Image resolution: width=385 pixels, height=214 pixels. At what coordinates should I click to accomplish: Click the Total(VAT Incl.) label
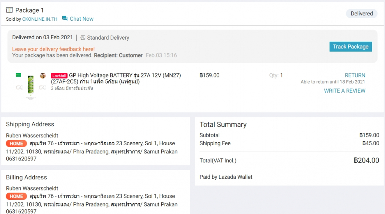point(218,160)
